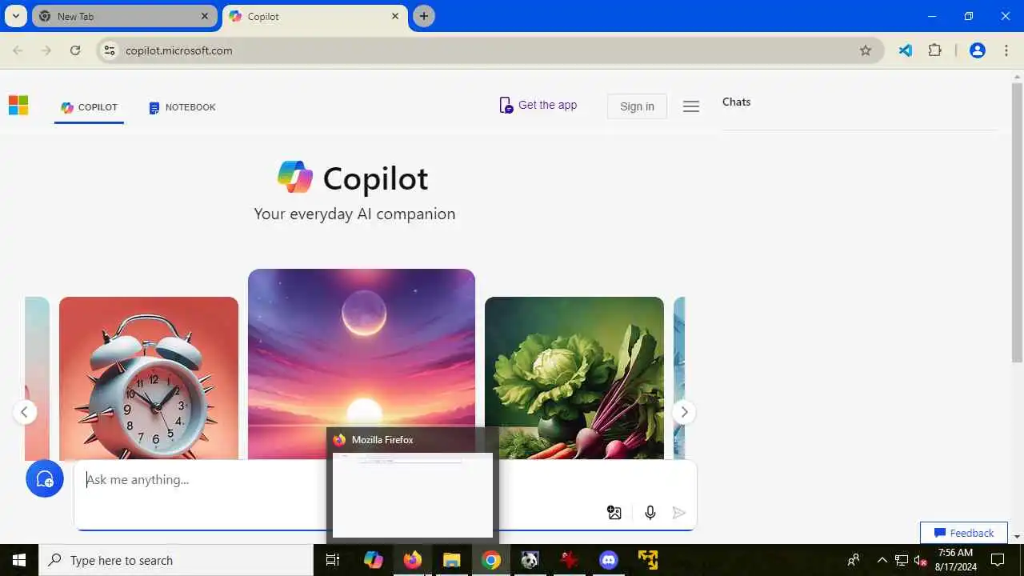Open the VS Code extension icon

click(906, 50)
